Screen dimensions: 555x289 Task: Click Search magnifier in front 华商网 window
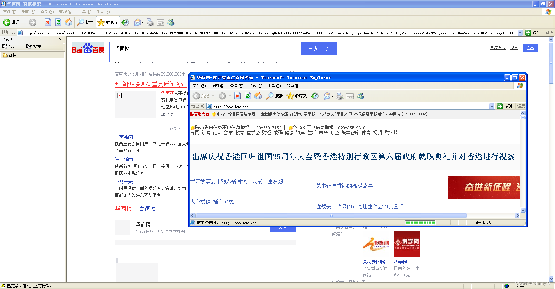274,96
